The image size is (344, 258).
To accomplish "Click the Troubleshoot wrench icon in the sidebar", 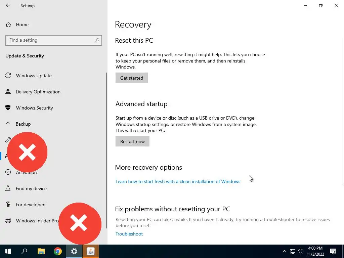I will click(x=8, y=140).
